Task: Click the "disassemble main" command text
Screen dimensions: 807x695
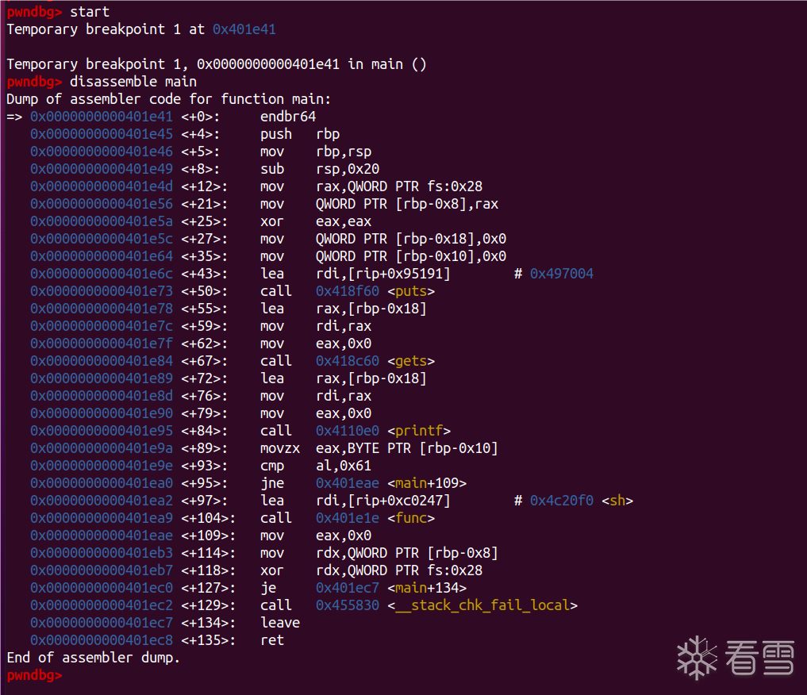Action: (133, 82)
